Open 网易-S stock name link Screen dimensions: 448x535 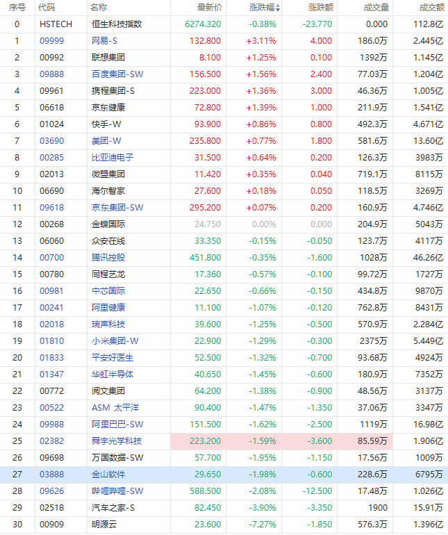(104, 41)
